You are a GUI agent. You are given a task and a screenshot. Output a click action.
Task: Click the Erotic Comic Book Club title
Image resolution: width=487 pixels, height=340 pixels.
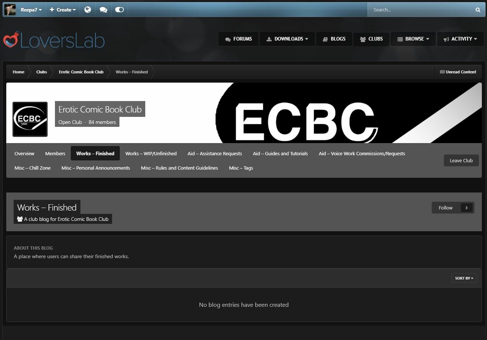(x=100, y=109)
